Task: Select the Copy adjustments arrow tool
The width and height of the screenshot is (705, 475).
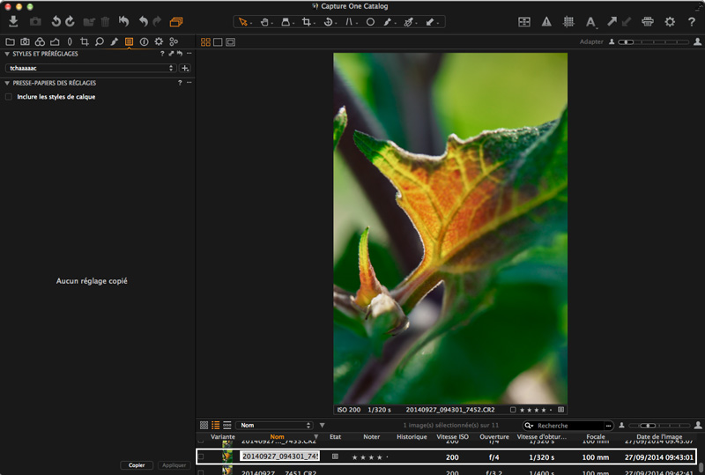Action: pos(430,21)
